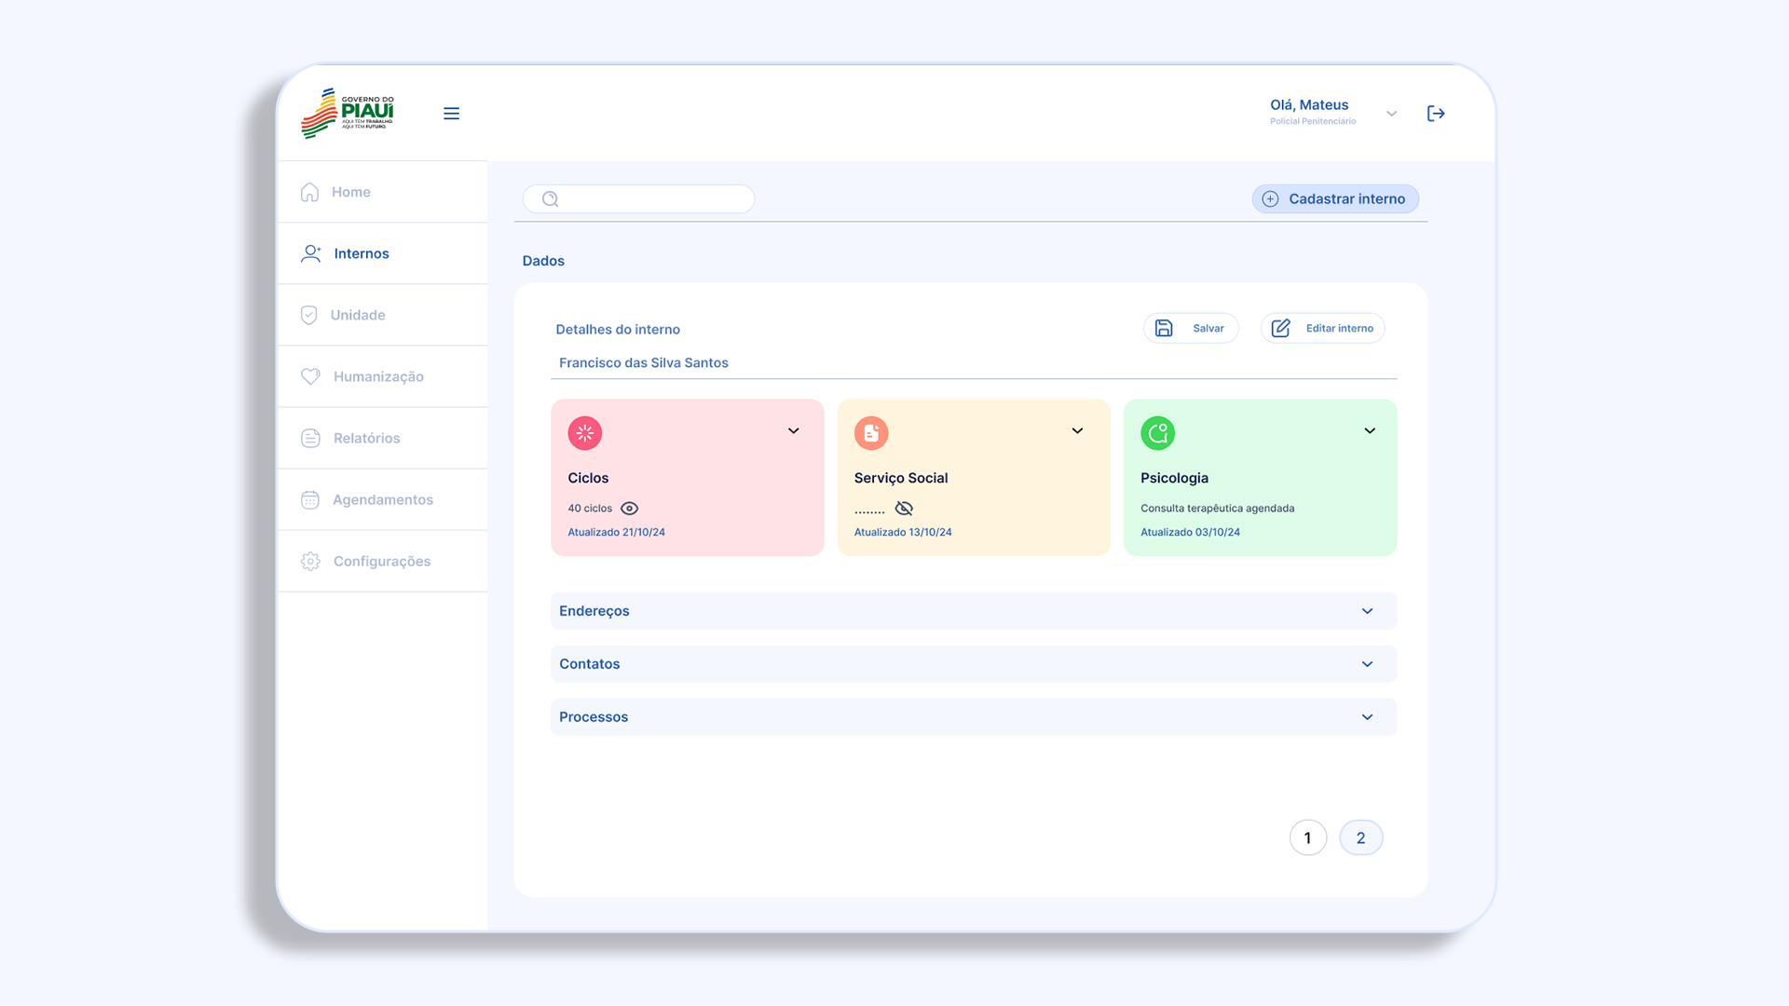Expand the Processos section
The height and width of the screenshot is (1006, 1789).
click(x=1367, y=717)
